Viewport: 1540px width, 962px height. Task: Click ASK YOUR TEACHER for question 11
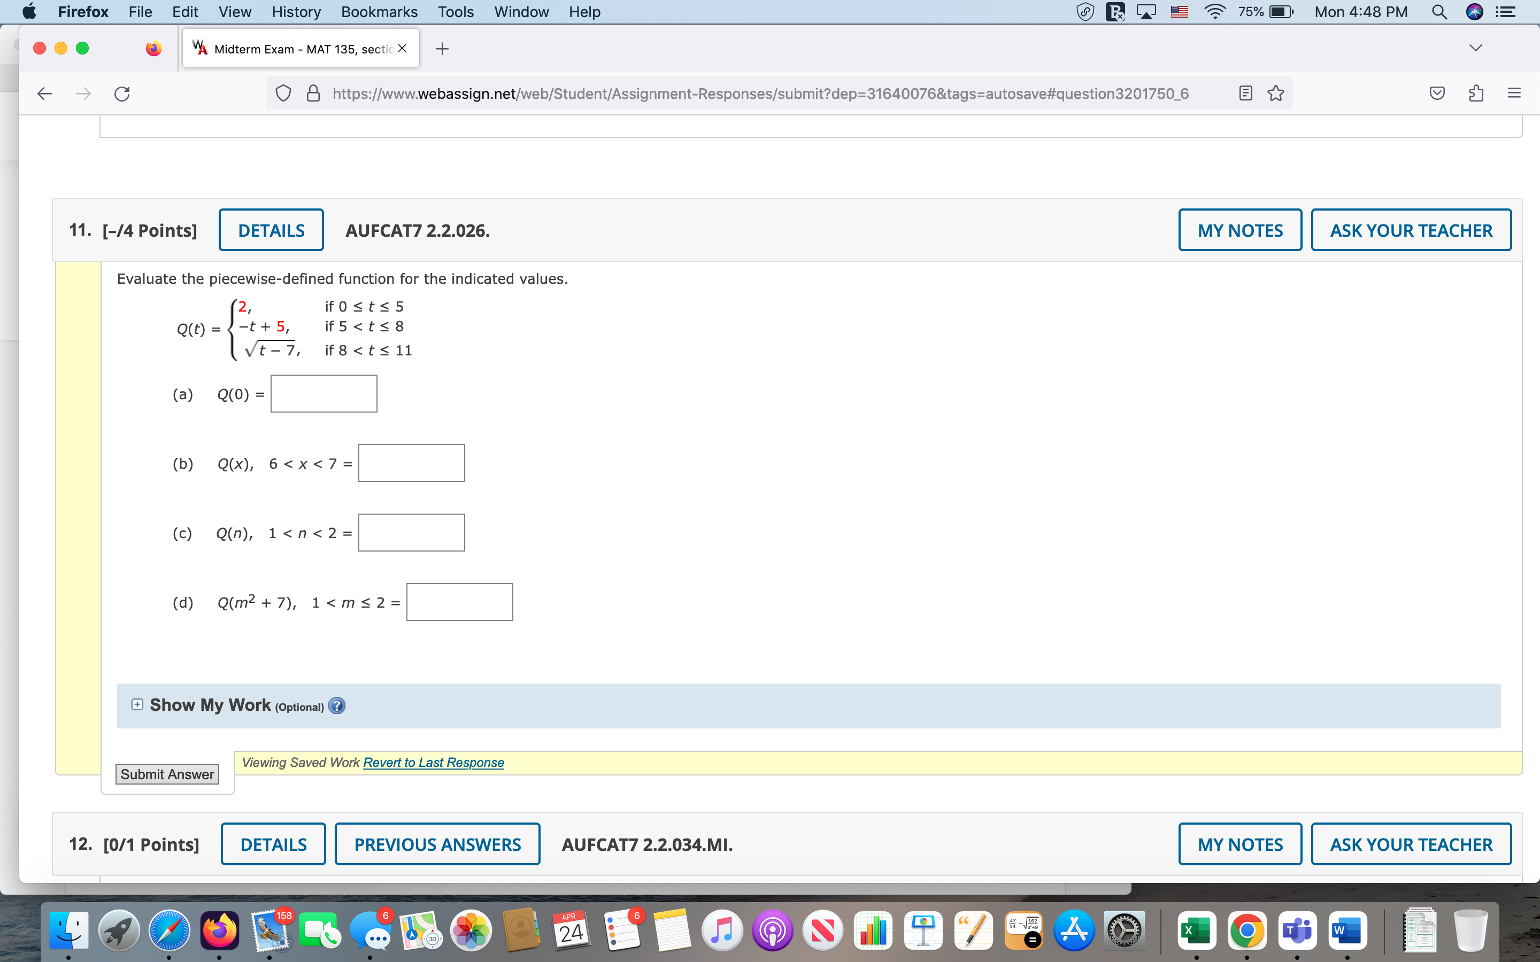point(1411,230)
